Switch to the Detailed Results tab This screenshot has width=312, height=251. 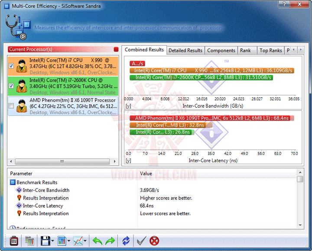coord(185,50)
